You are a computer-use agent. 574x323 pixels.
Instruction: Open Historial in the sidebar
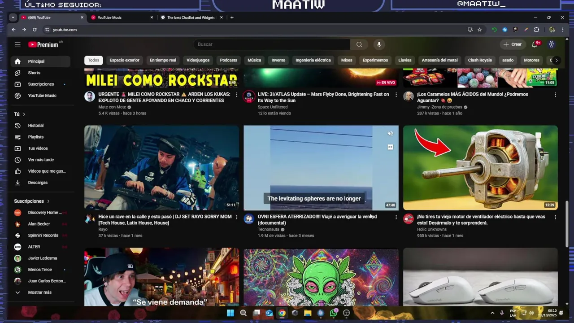pos(41,126)
